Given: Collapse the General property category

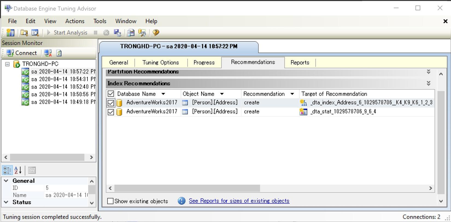Looking at the screenshot, I should (x=6, y=181).
